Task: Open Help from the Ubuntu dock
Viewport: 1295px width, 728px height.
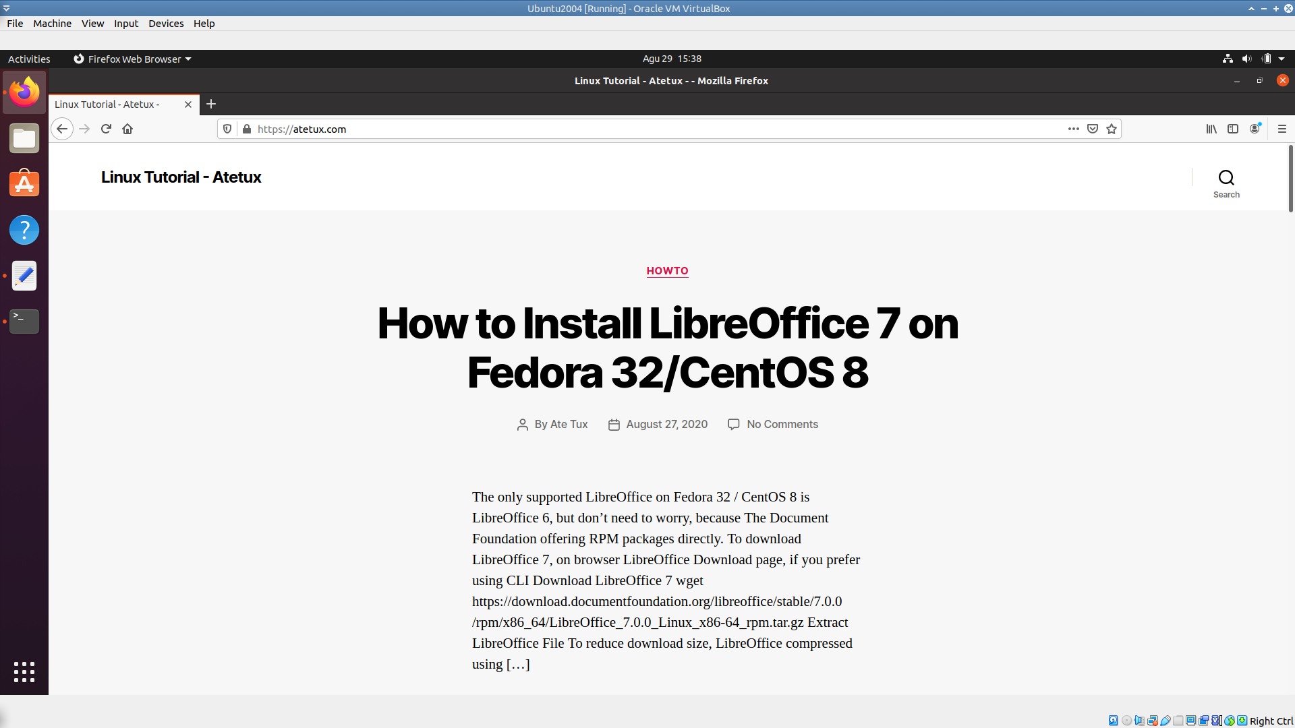Action: point(24,230)
